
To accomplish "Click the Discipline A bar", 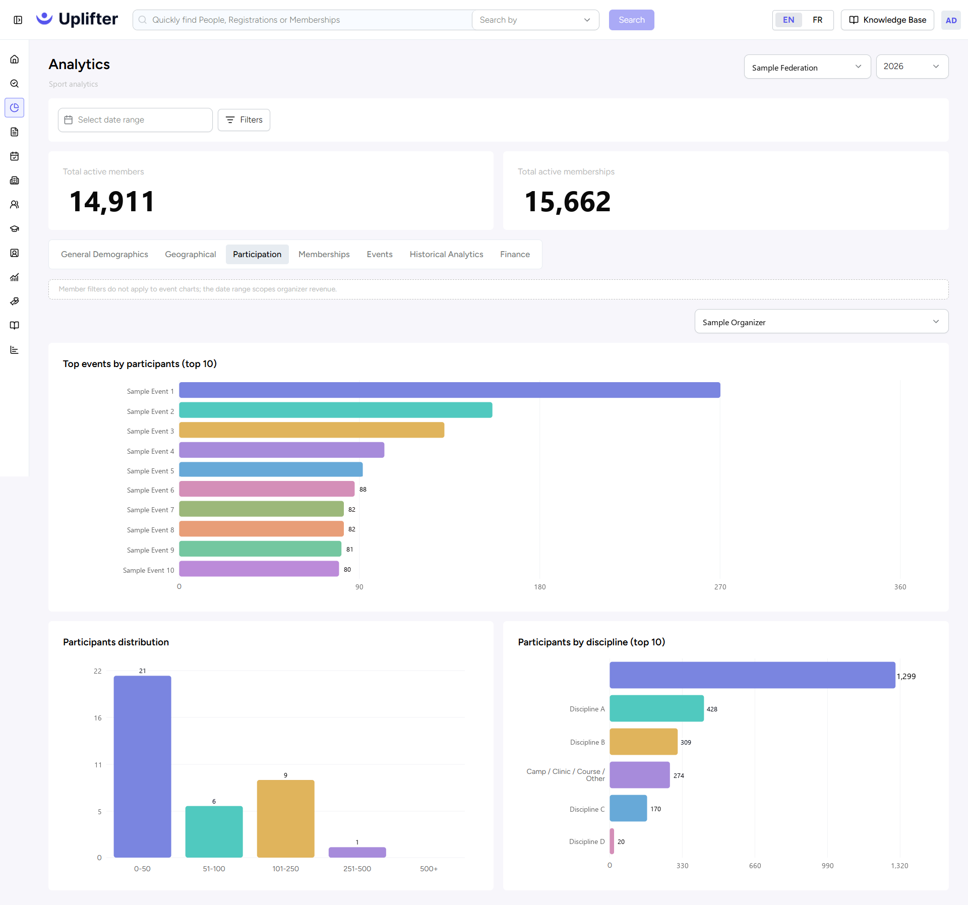I will pyautogui.click(x=657, y=709).
